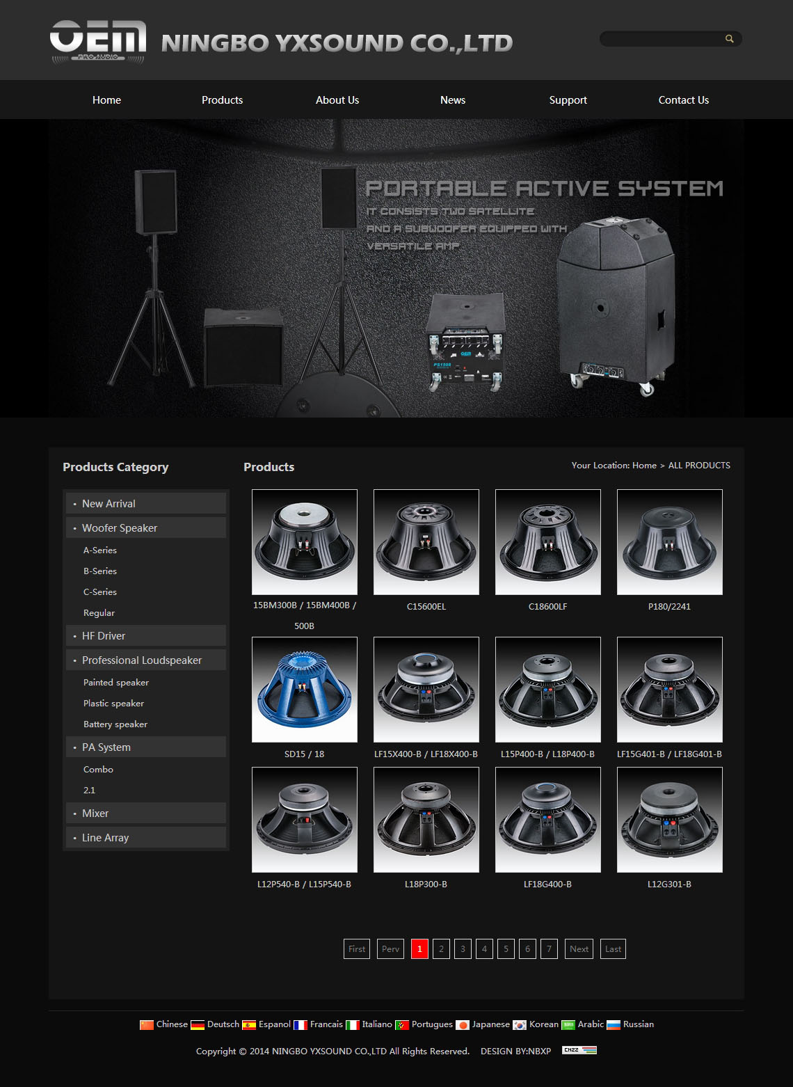Open the Contact Us menu item

[x=684, y=100]
